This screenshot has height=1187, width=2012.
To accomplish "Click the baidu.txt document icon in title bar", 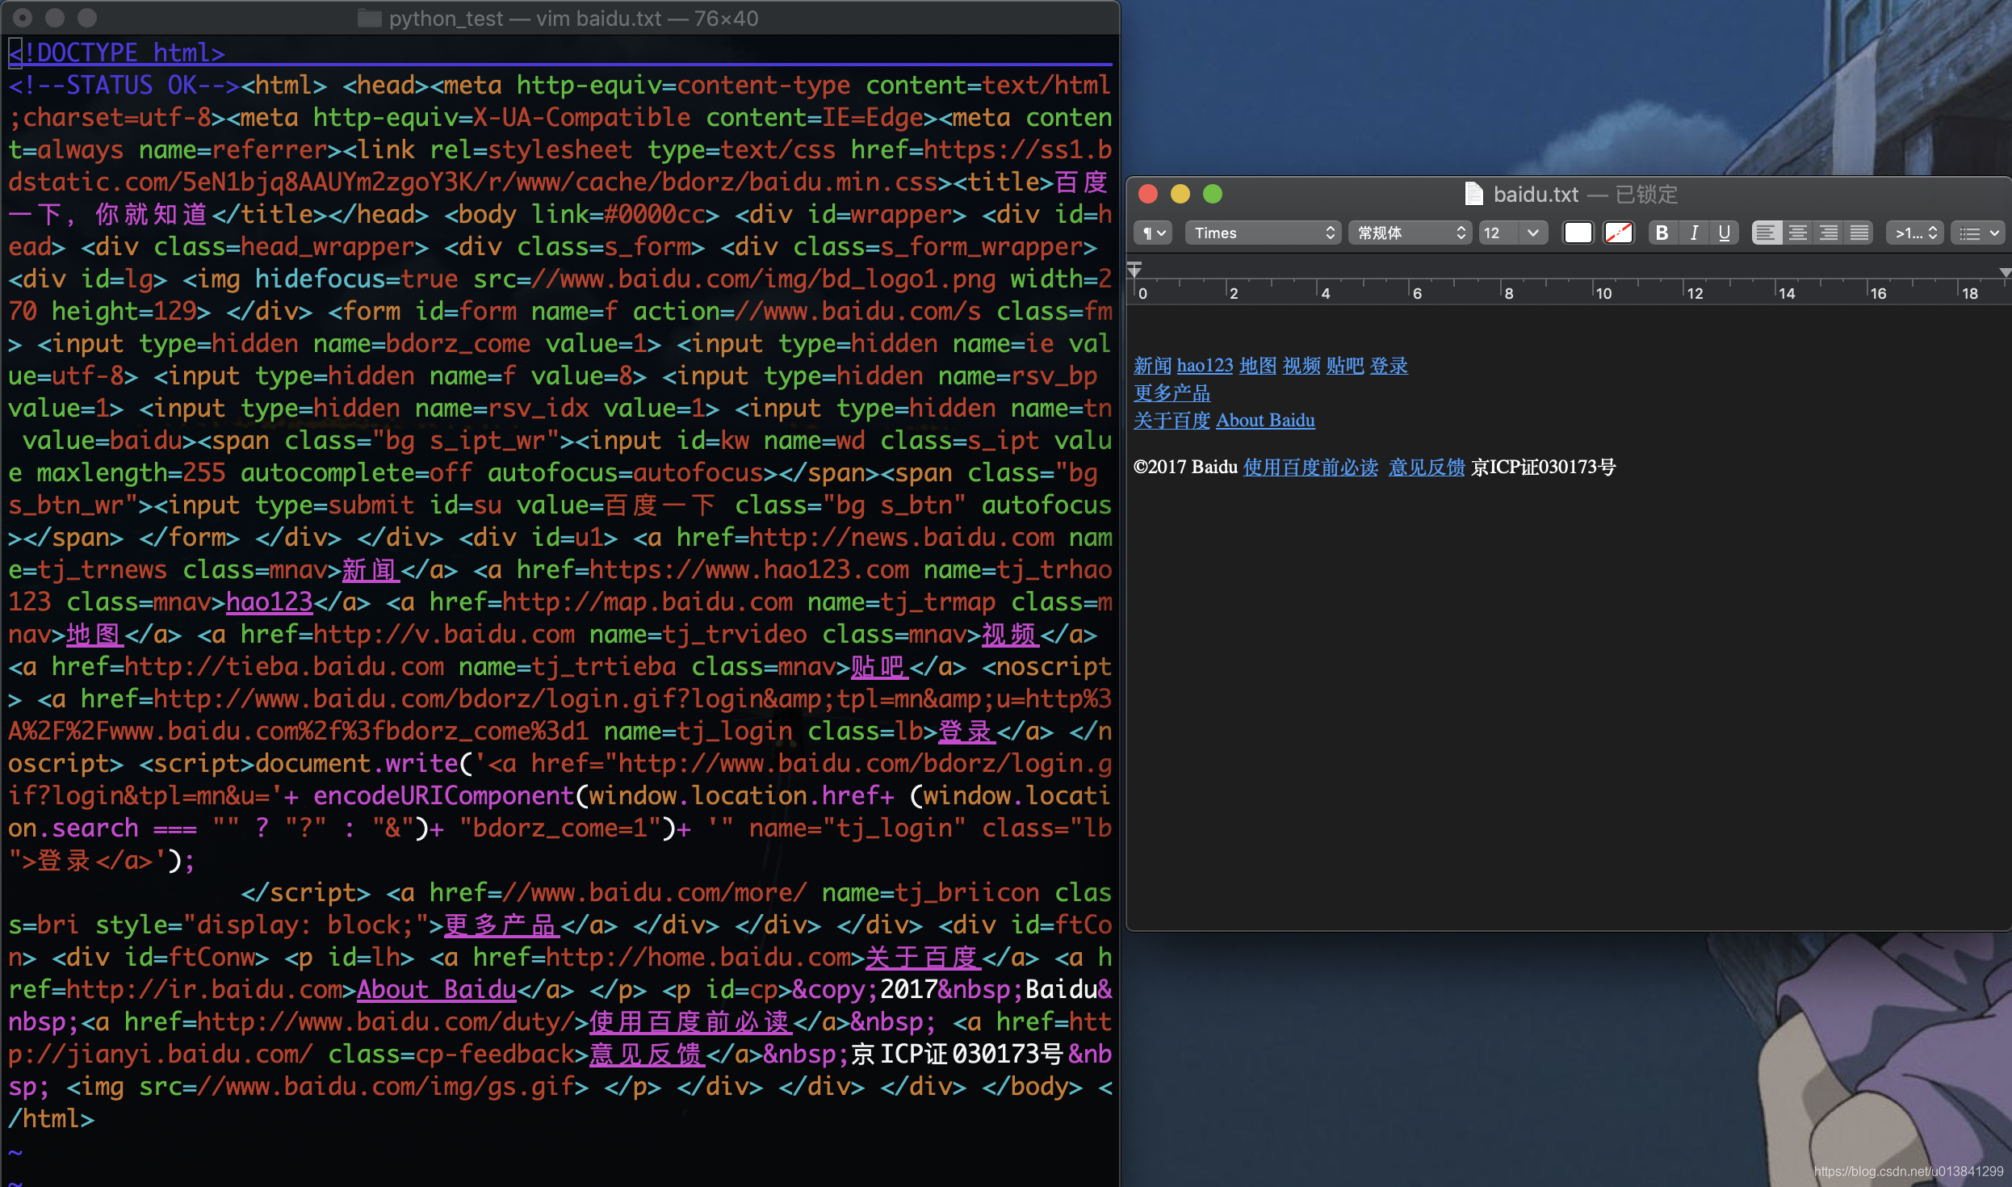I will tap(1473, 194).
